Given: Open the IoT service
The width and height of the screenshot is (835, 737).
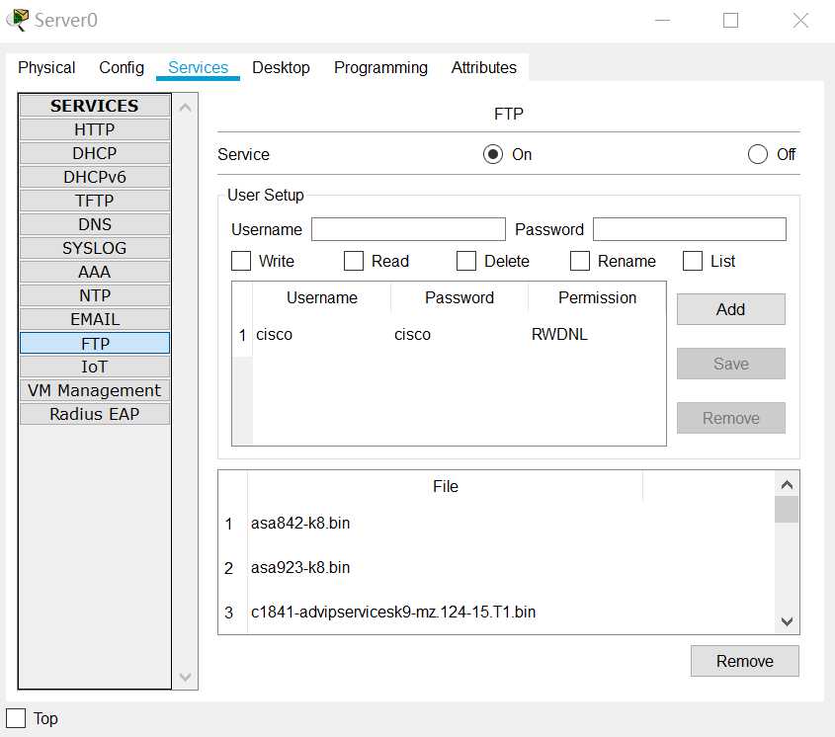Looking at the screenshot, I should 95,367.
